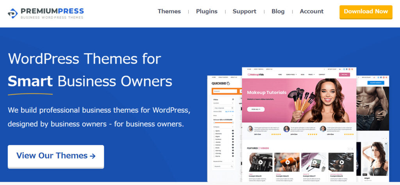Click the pink PRICING button in MakeupVids preview
This screenshot has width=400, height=185.
345,75
